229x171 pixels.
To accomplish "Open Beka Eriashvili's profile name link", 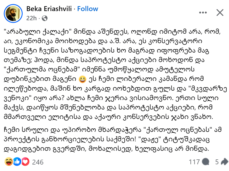I will coord(49,9).
